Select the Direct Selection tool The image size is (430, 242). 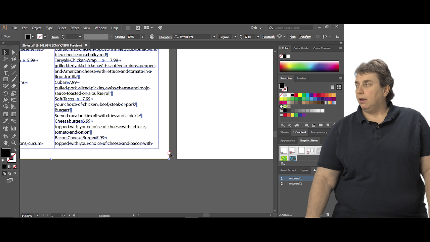14,52
